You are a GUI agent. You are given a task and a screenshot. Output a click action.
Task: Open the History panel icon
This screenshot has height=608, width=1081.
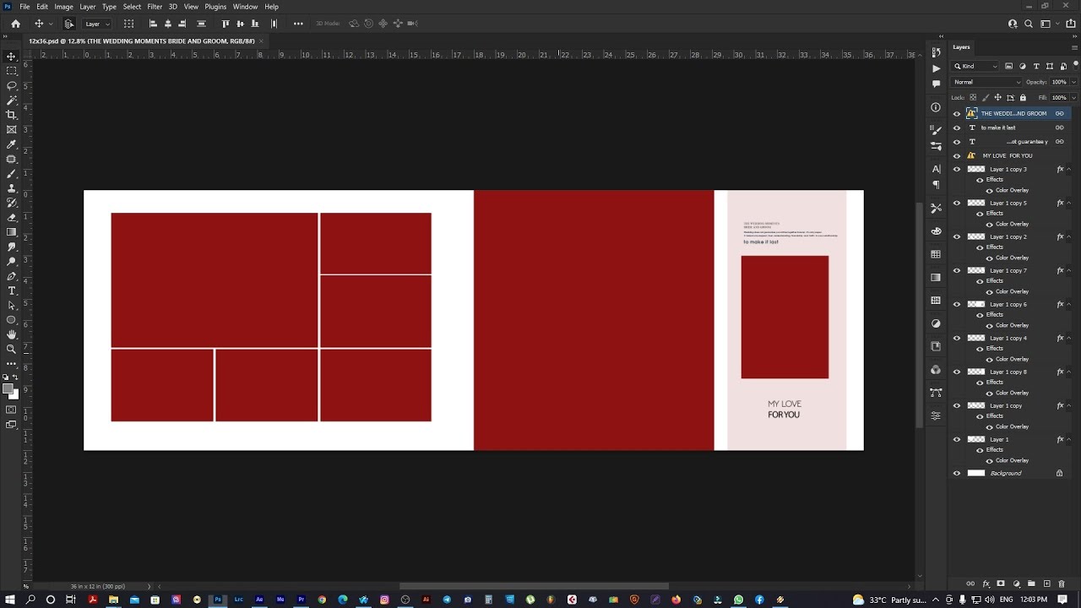pos(936,53)
